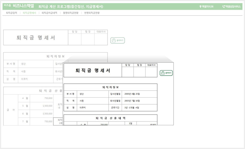This screenshot has width=245, height=149.
Task: Click the faded 직책 label in background sheet
Action: 11,71
